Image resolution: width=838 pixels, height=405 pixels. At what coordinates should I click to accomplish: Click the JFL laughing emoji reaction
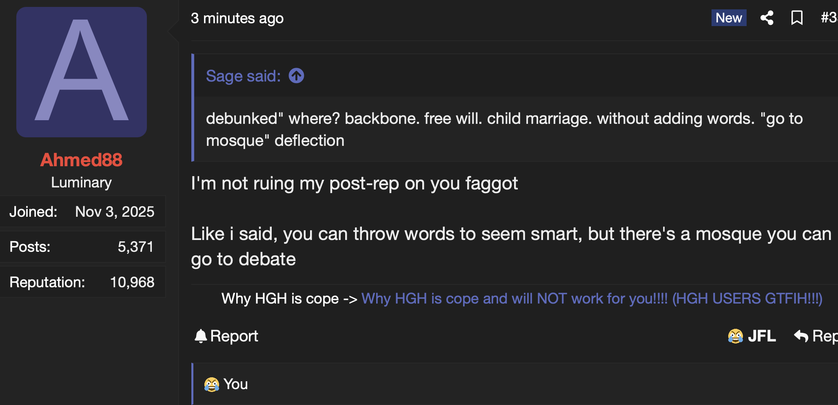pyautogui.click(x=736, y=336)
